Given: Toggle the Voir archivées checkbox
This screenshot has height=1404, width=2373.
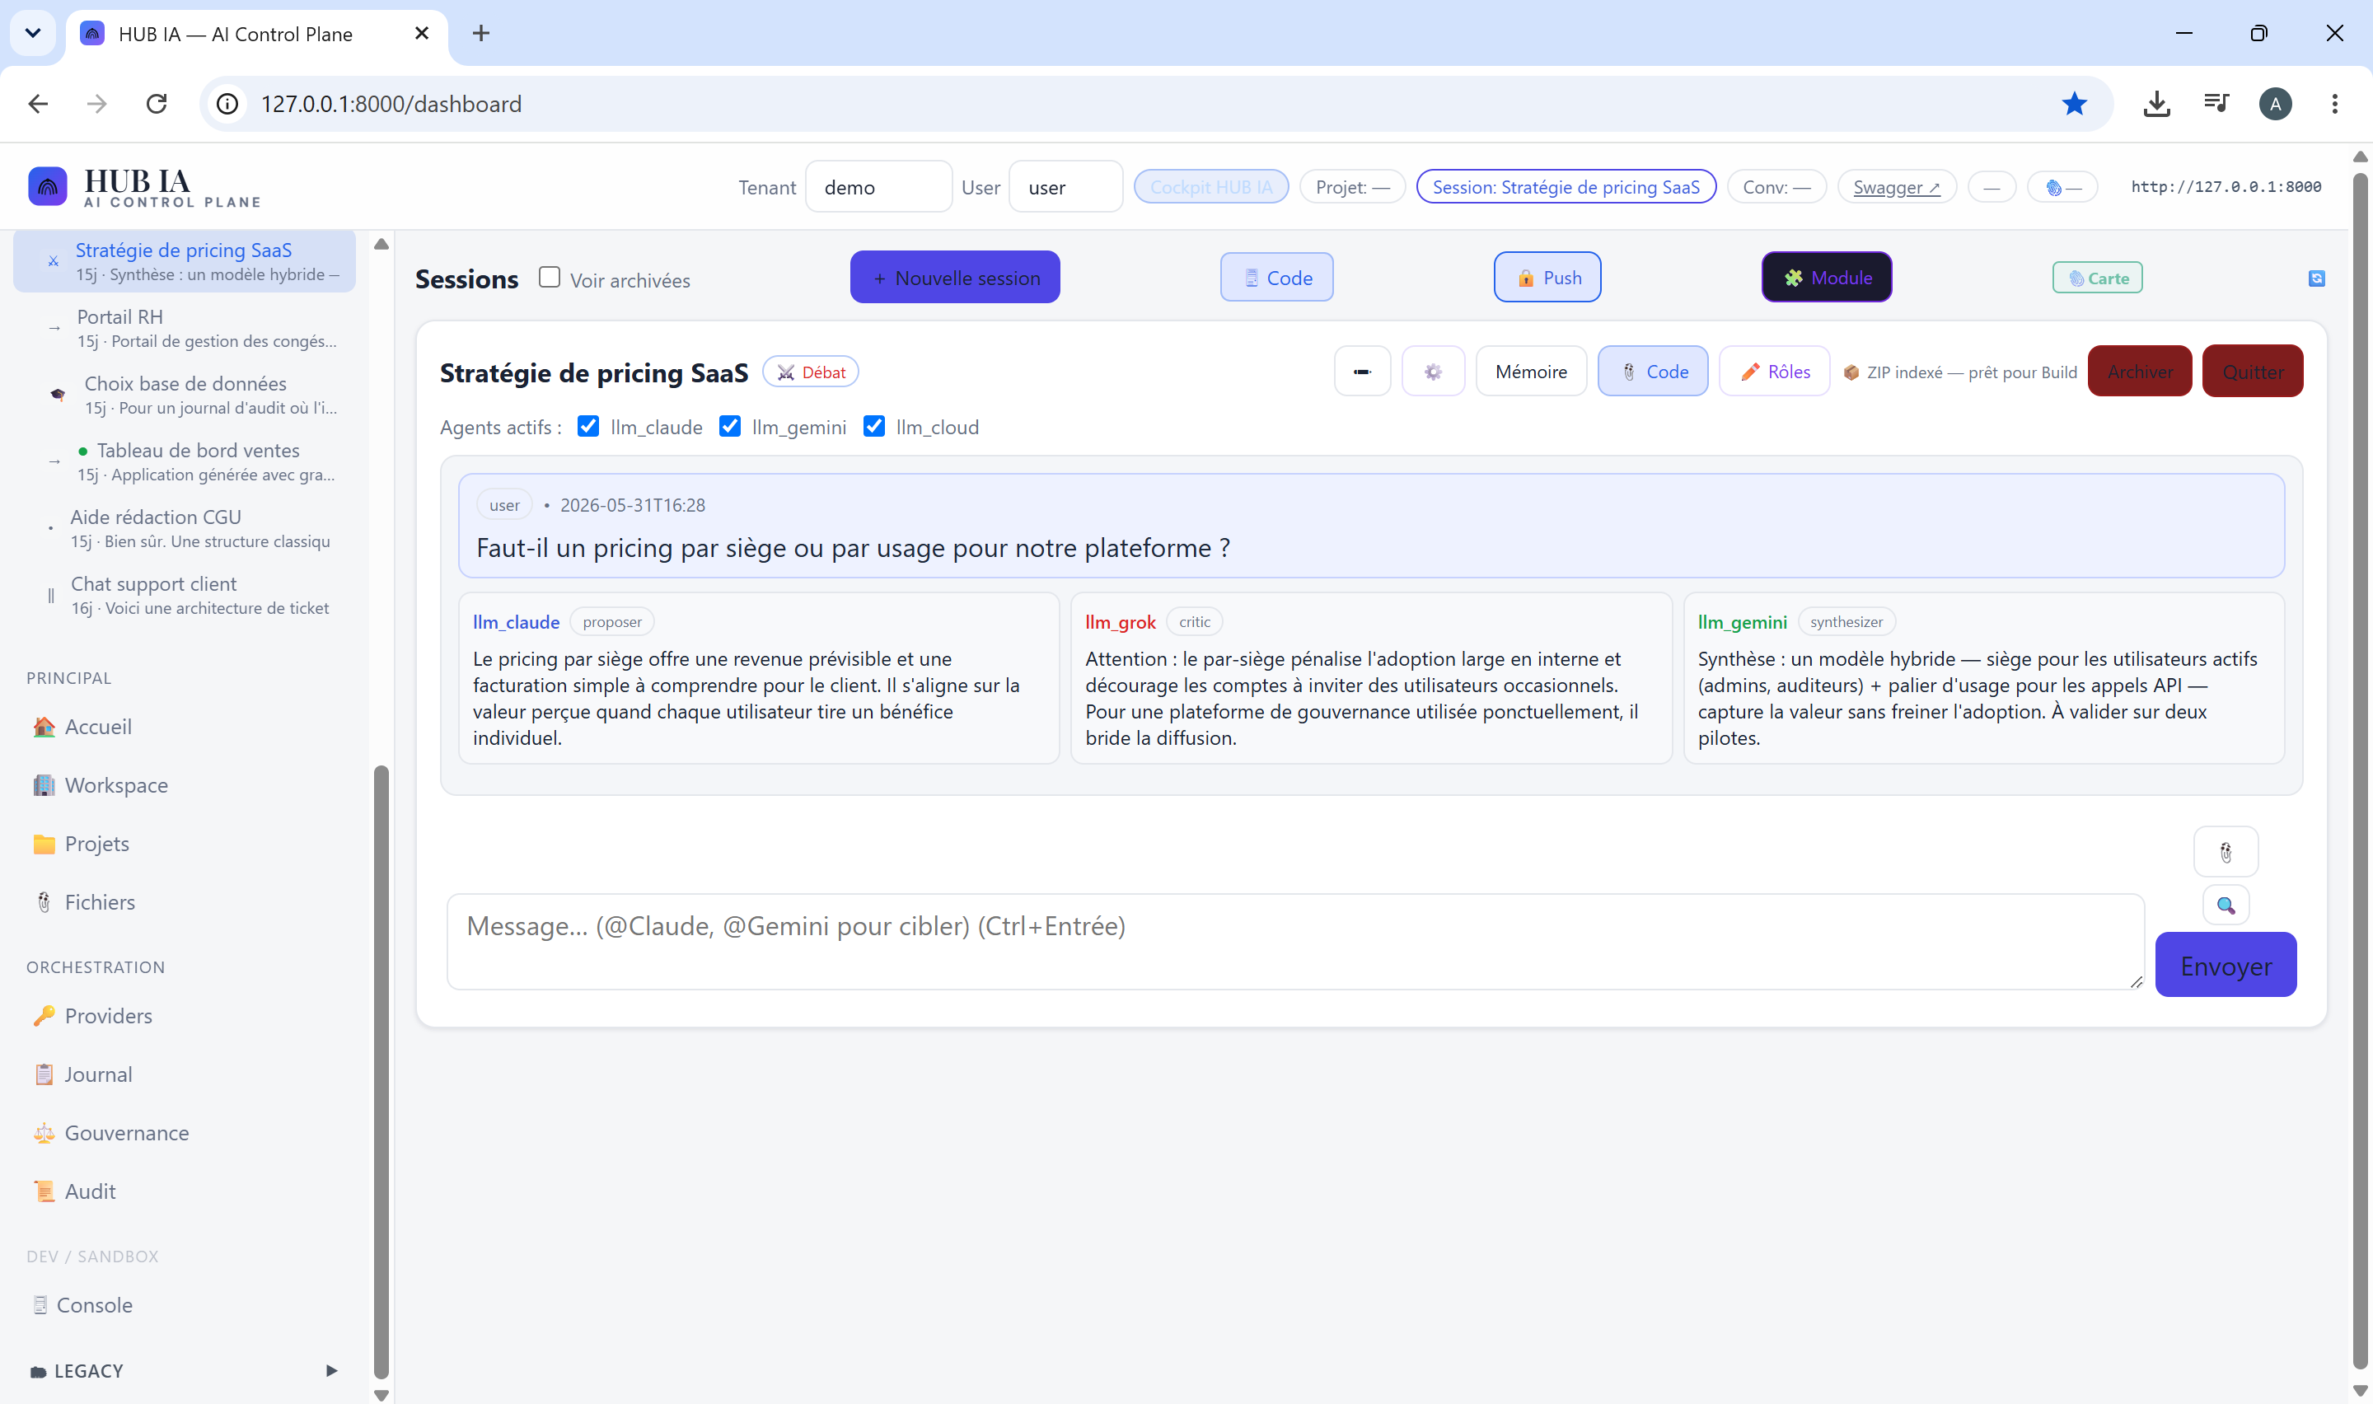Looking at the screenshot, I should click(x=550, y=277).
